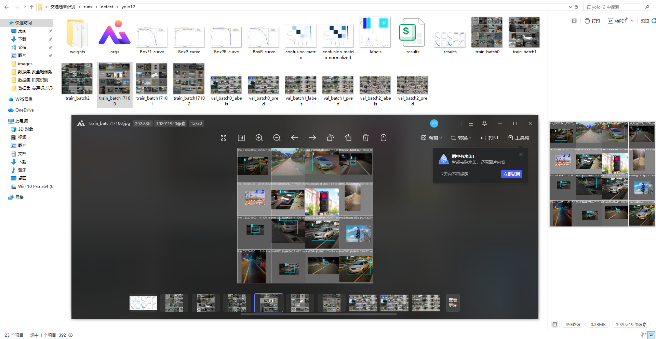Open Win 10 Pro x64 drive
Screen dimensions: 656x339
[x=36, y=186]
